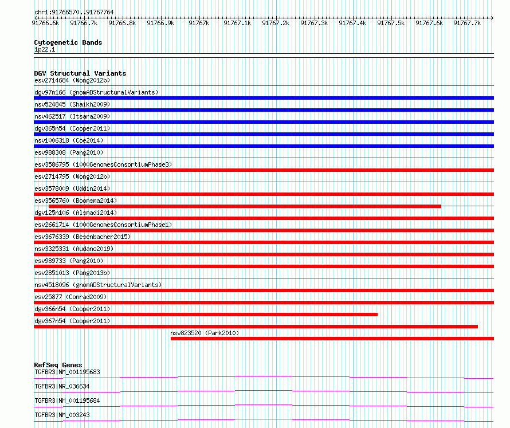Click the 1p22.1 cytogenetic band label
The image size is (510, 428).
(x=45, y=49)
